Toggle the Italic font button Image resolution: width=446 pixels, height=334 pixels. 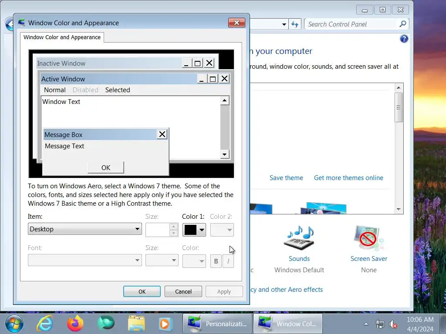click(x=228, y=261)
